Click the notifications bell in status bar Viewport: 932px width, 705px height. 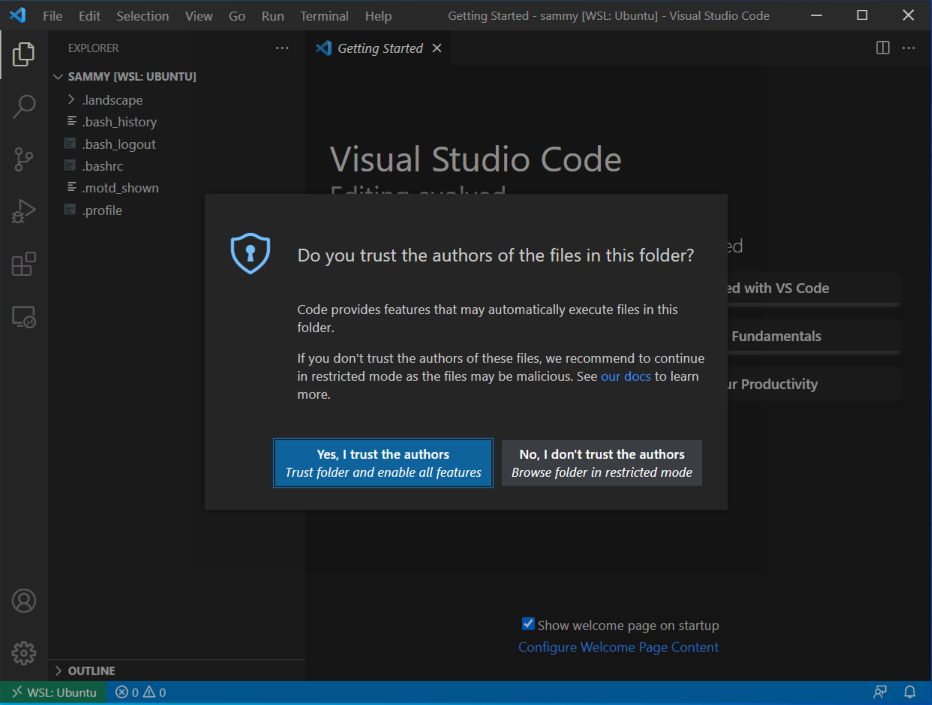910,692
